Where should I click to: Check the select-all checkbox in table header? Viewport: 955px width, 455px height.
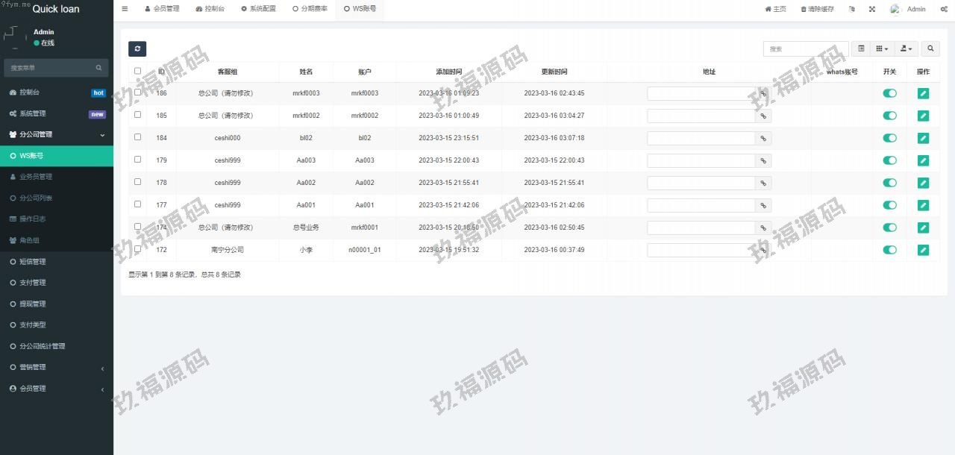click(x=137, y=72)
